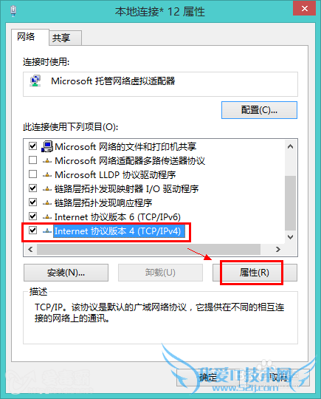Enable the Microsoft LLDP 协议驱动程序 checkbox
Image resolution: width=321 pixels, height=399 pixels.
(32, 174)
